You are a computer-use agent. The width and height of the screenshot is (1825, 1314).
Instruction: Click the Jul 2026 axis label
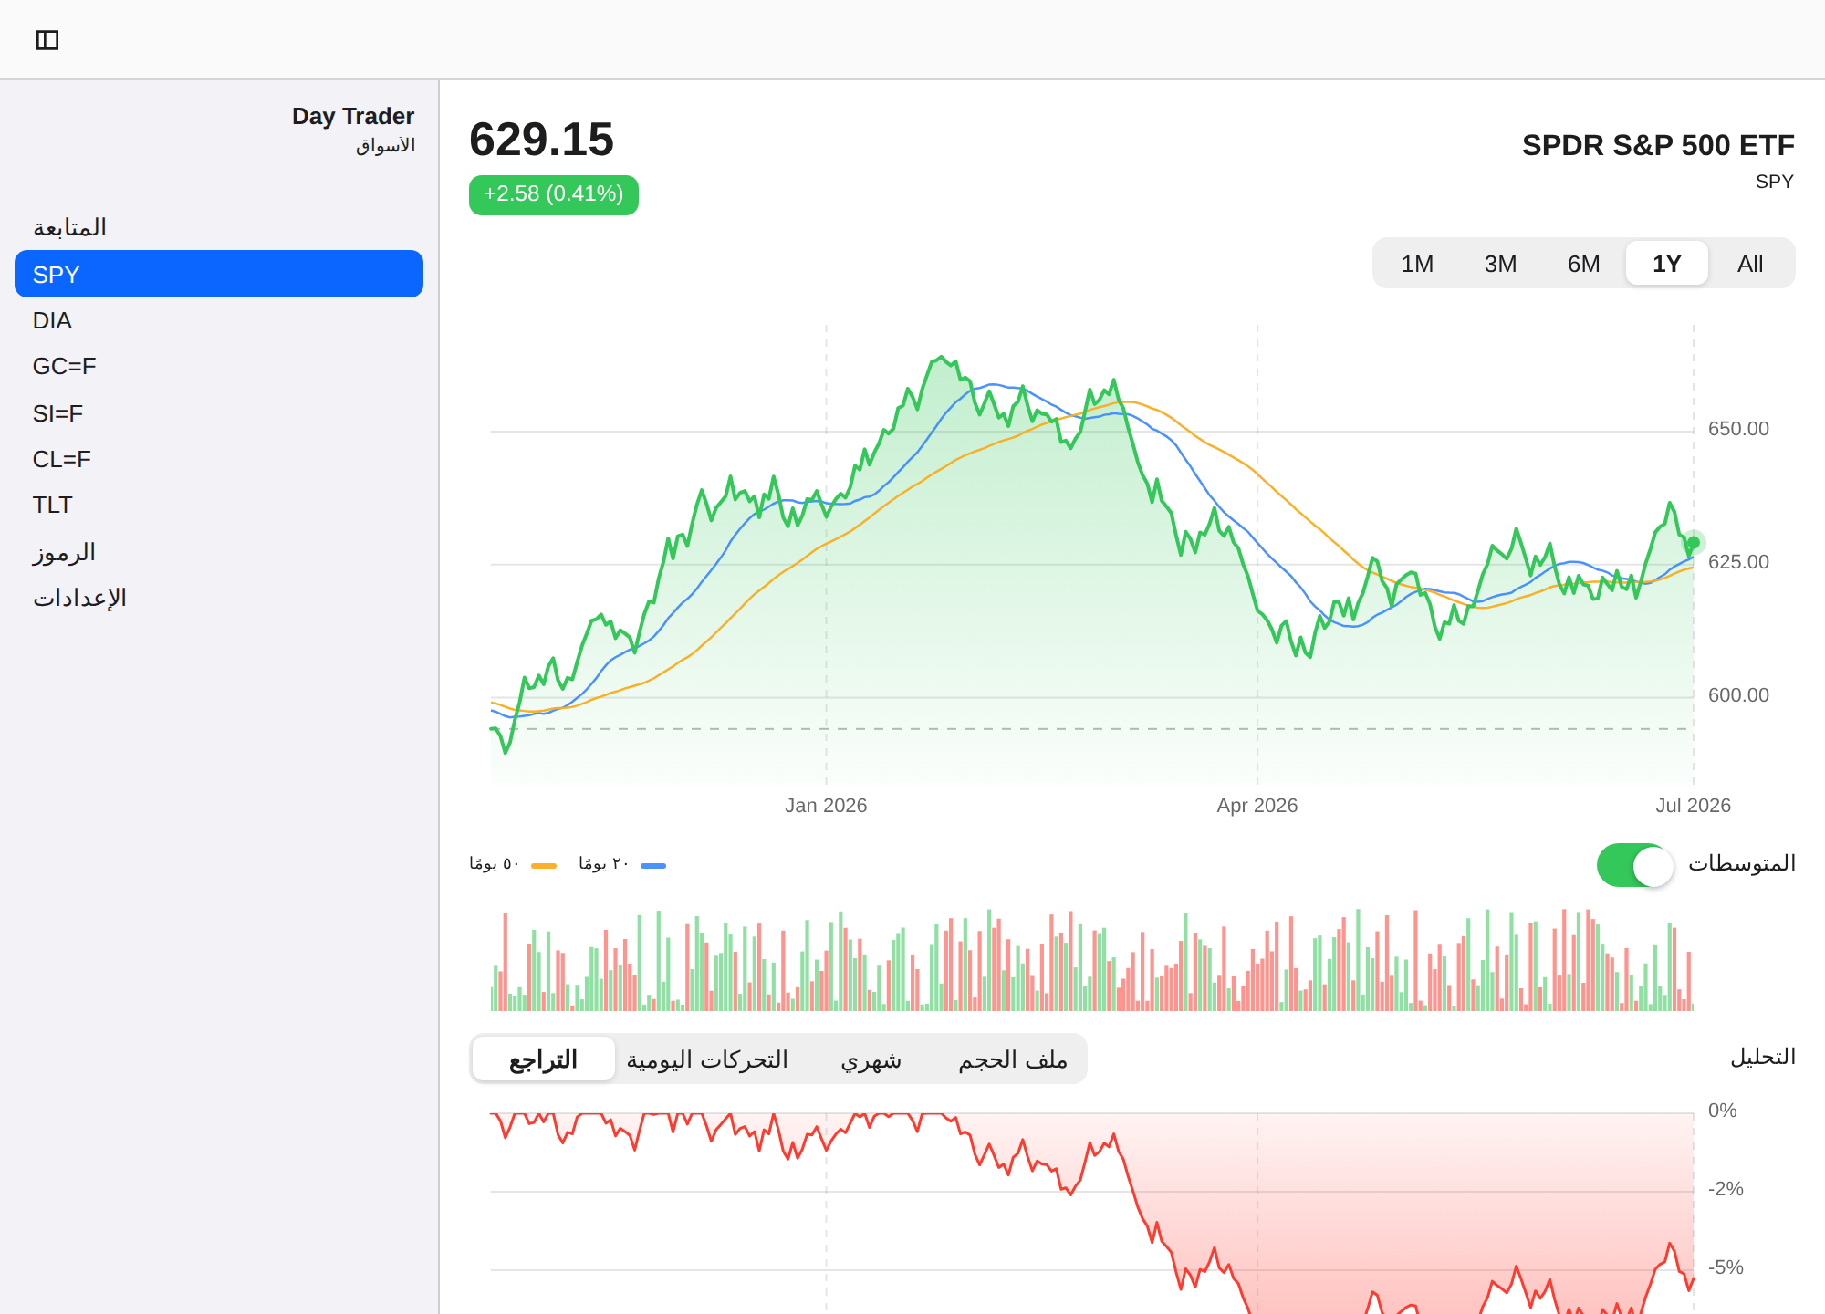click(x=1693, y=806)
